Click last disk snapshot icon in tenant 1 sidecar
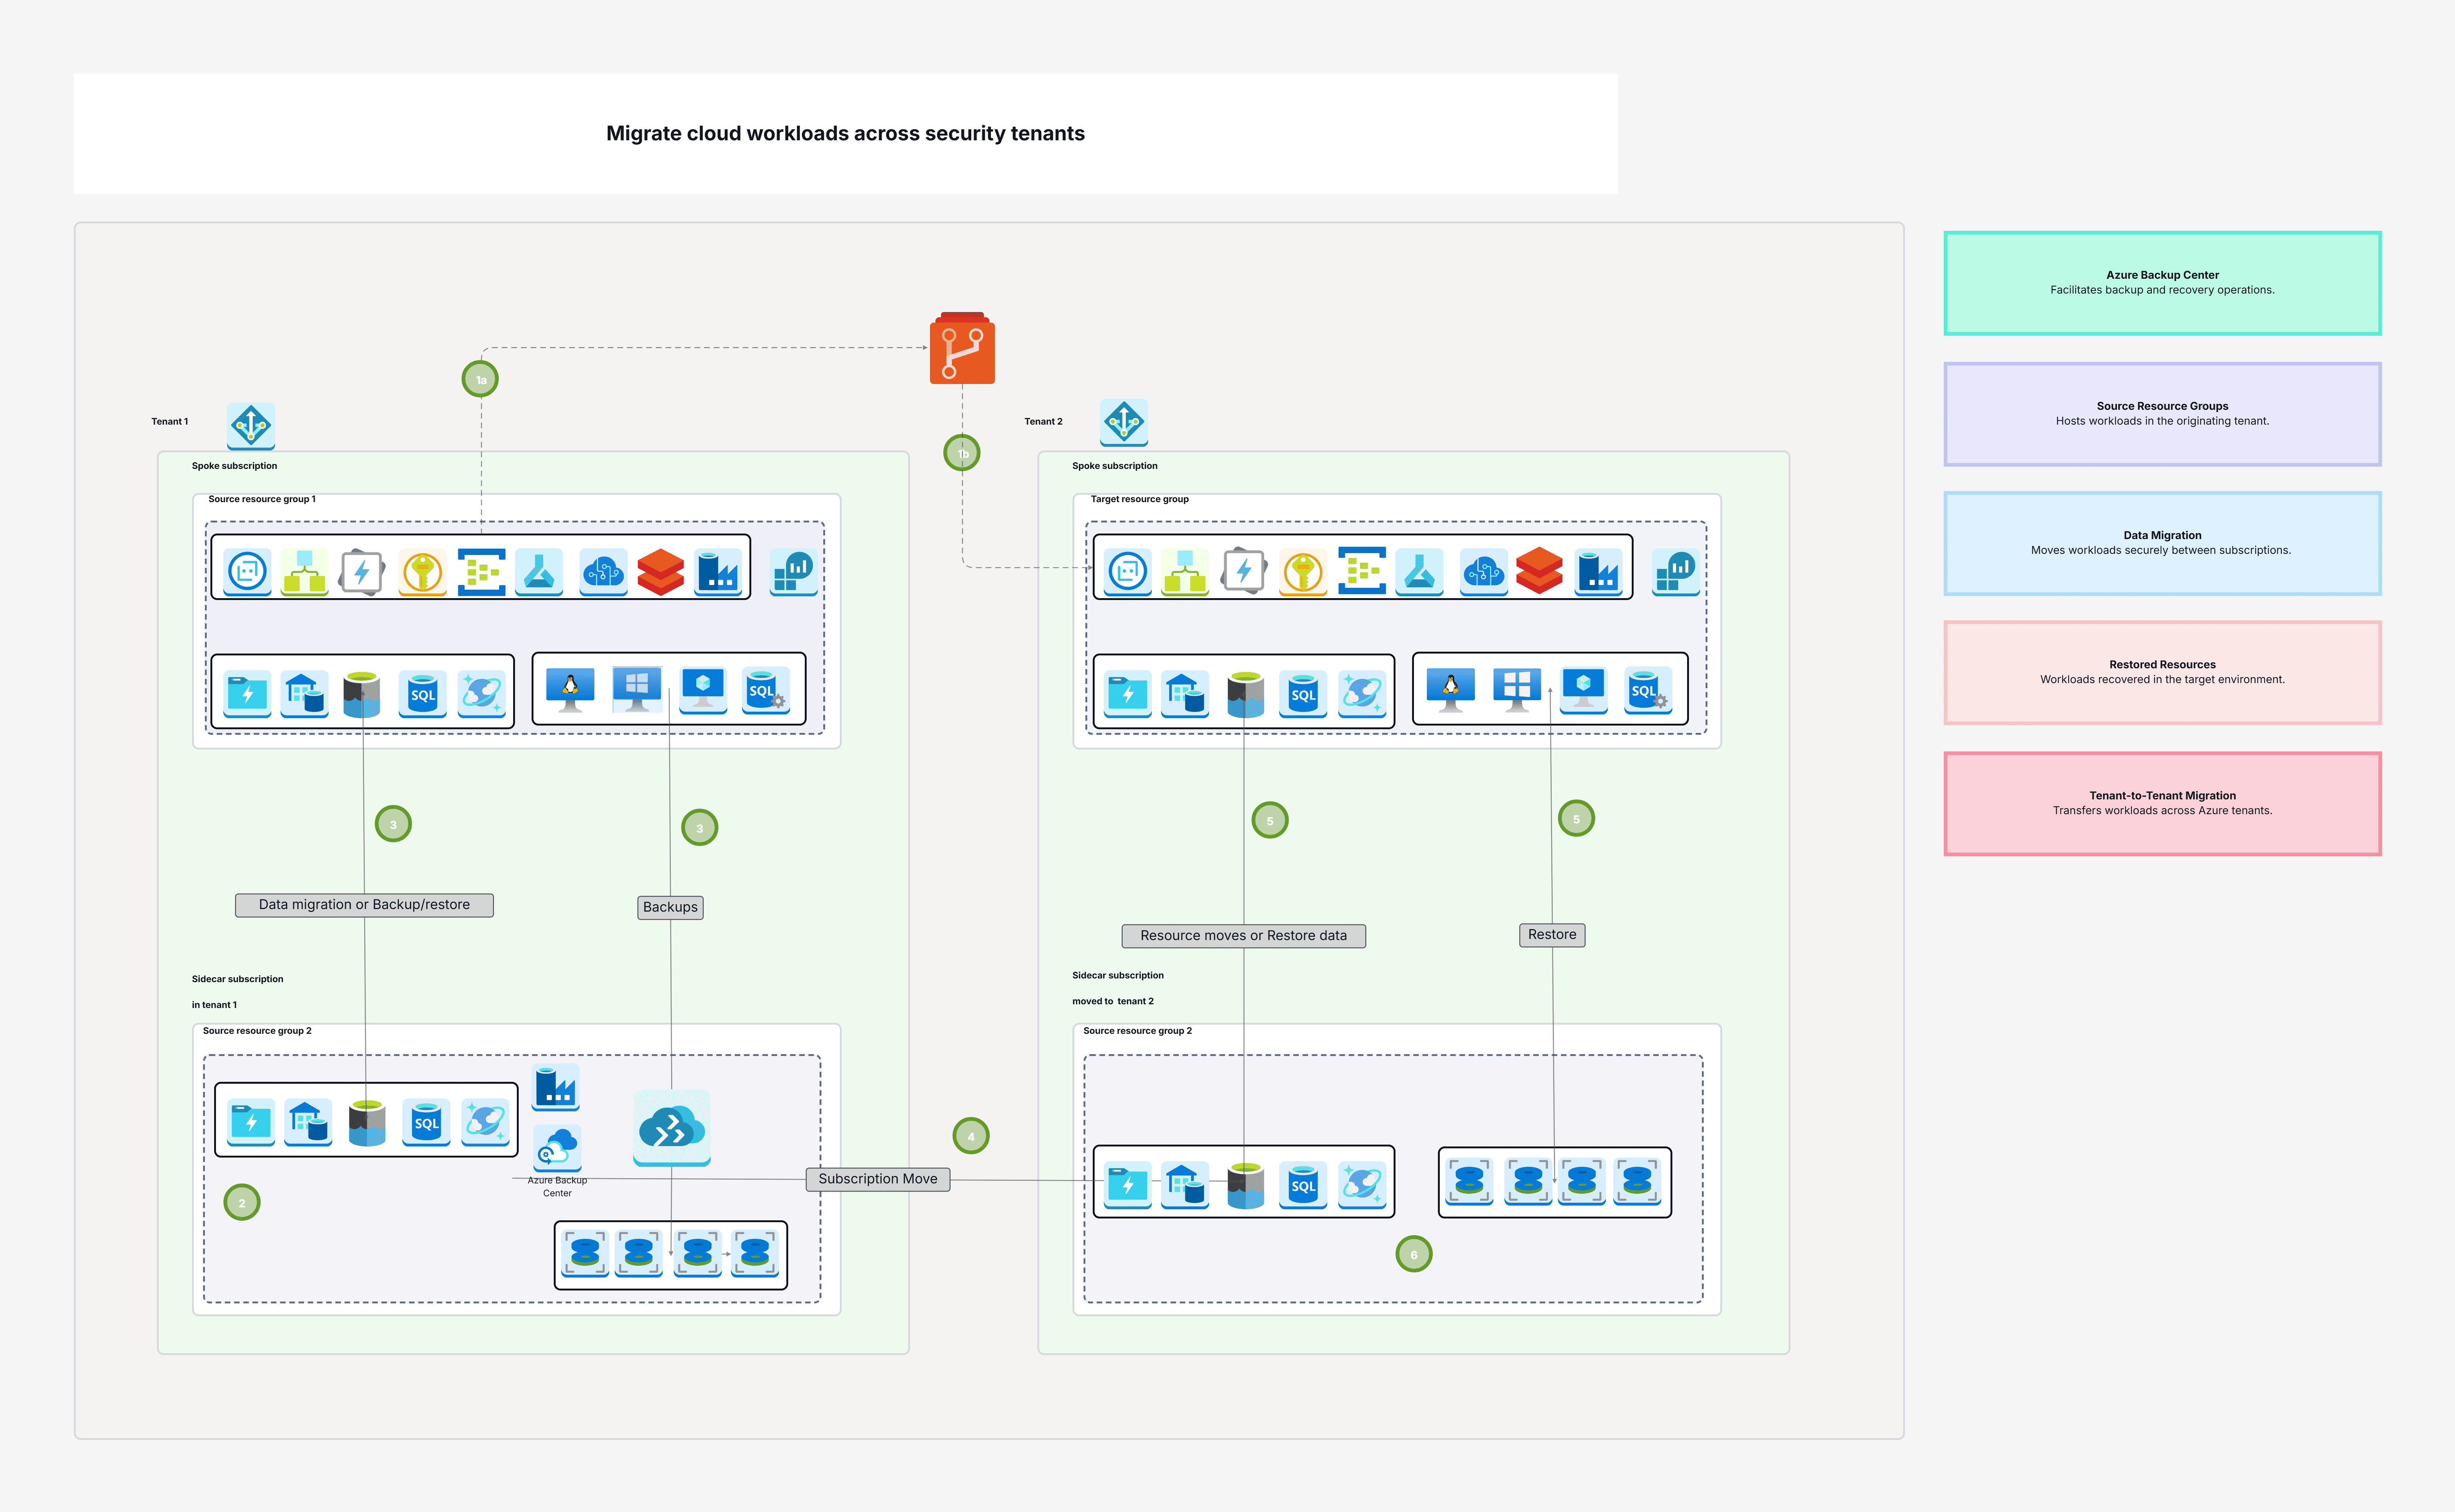2455x1512 pixels. tap(755, 1253)
